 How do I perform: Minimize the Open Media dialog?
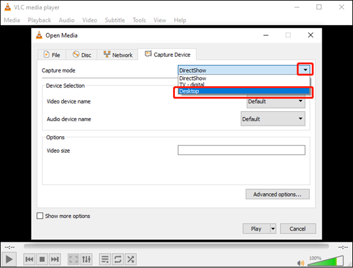point(266,35)
